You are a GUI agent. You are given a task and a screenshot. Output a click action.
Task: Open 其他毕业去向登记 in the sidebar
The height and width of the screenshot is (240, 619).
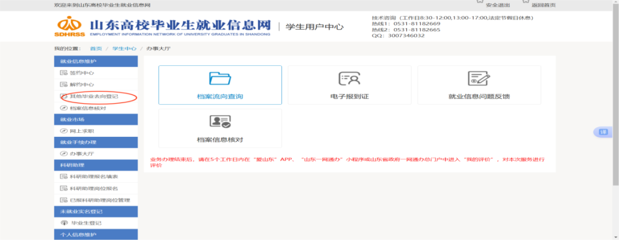93,96
